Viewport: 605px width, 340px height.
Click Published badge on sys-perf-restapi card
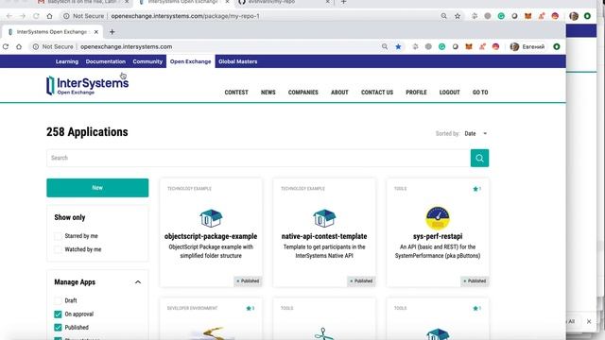click(x=475, y=281)
